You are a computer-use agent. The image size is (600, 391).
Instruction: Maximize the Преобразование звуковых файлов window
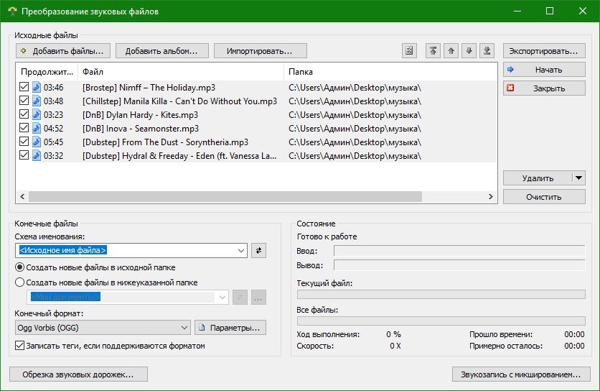(550, 11)
